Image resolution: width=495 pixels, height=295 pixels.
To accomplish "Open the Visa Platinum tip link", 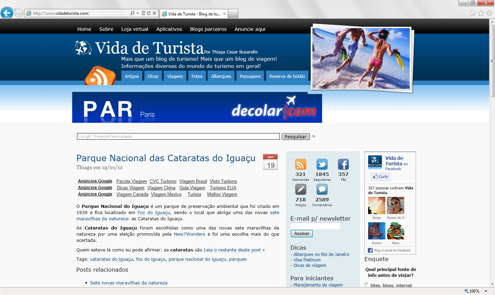I will [x=307, y=260].
